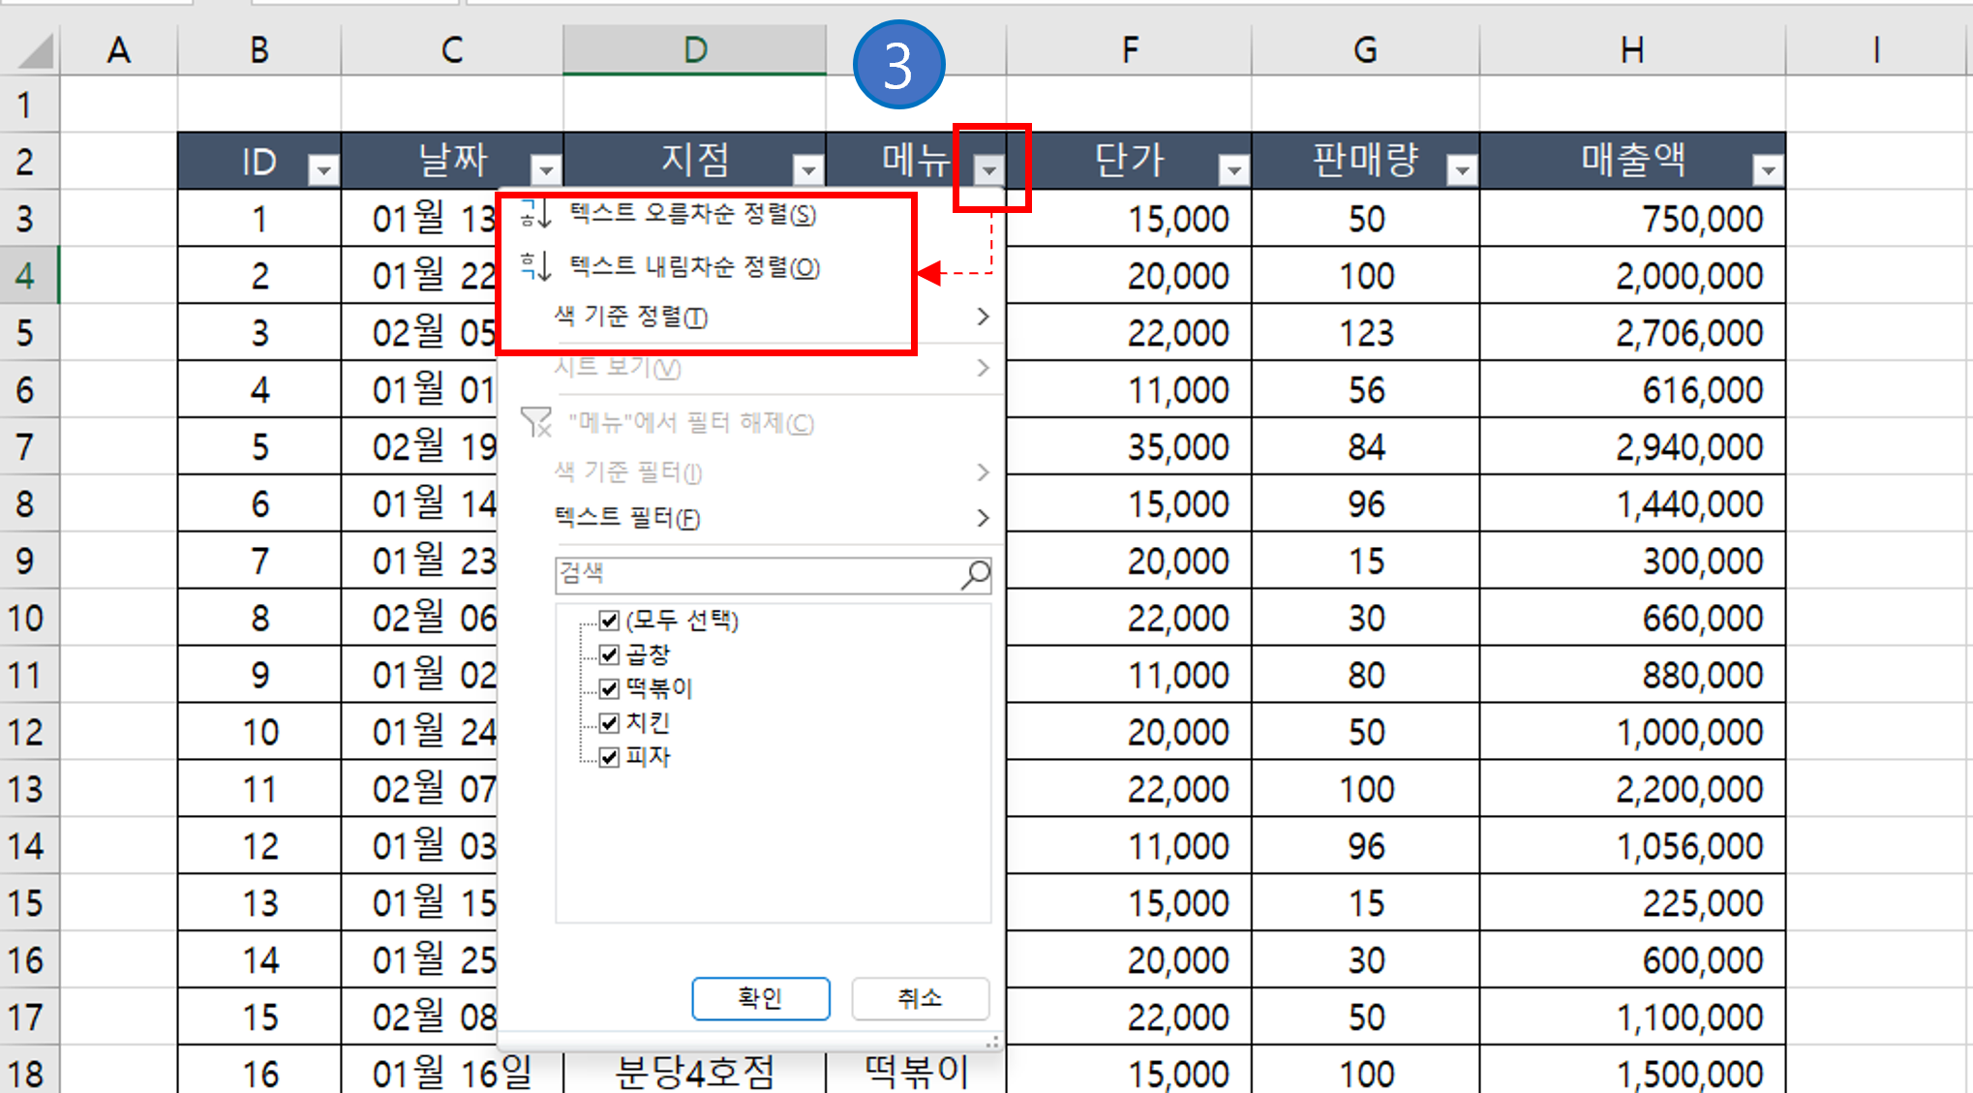Select the 색 기준 정렬(T) menu entry
Viewport: 1973px width, 1093px height.
tap(630, 317)
